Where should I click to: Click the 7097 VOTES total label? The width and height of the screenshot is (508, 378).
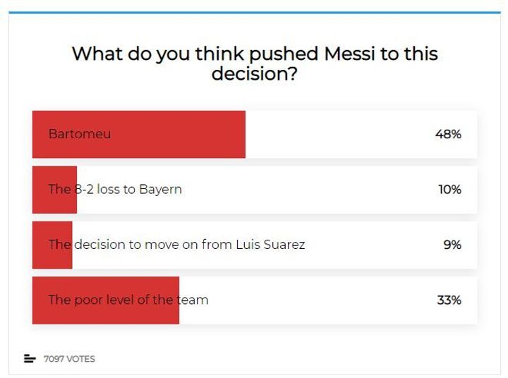click(69, 359)
